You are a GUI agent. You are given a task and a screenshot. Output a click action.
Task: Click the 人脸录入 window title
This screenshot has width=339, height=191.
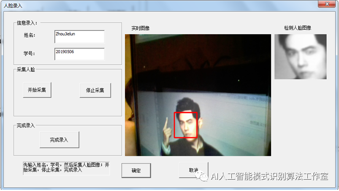click(x=13, y=5)
